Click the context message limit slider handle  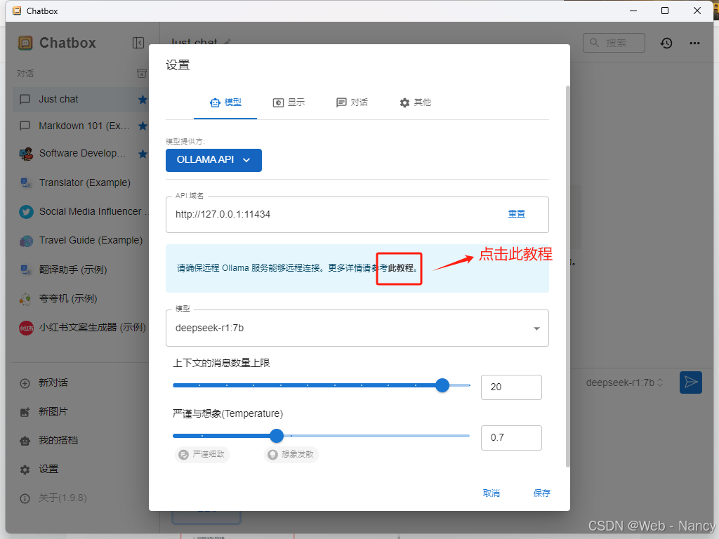[x=442, y=385]
